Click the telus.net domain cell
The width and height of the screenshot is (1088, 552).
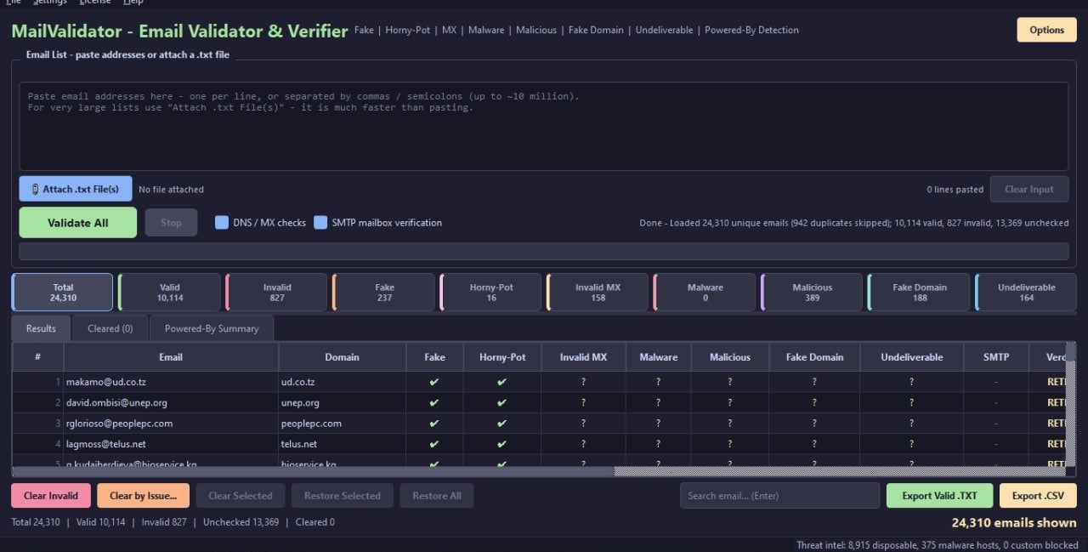click(x=342, y=443)
